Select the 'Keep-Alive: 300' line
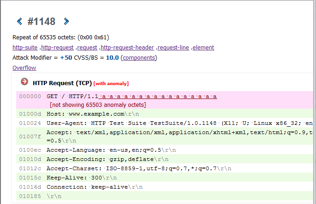The width and height of the screenshot is (316, 204). (82, 178)
